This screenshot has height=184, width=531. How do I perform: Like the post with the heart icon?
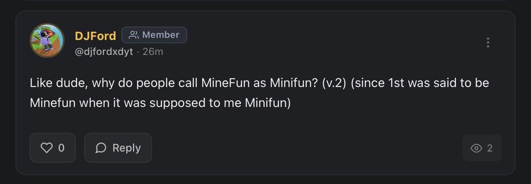pyautogui.click(x=46, y=148)
